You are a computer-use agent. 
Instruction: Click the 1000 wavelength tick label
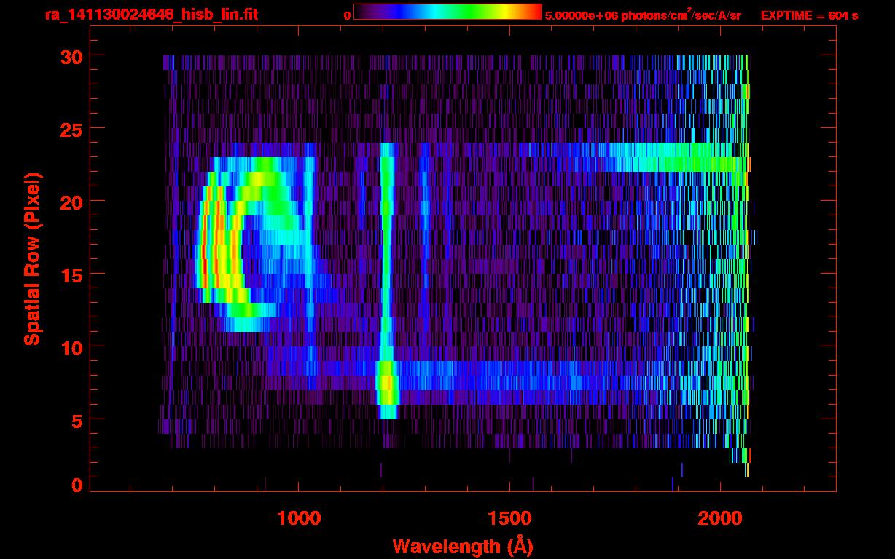(x=299, y=518)
